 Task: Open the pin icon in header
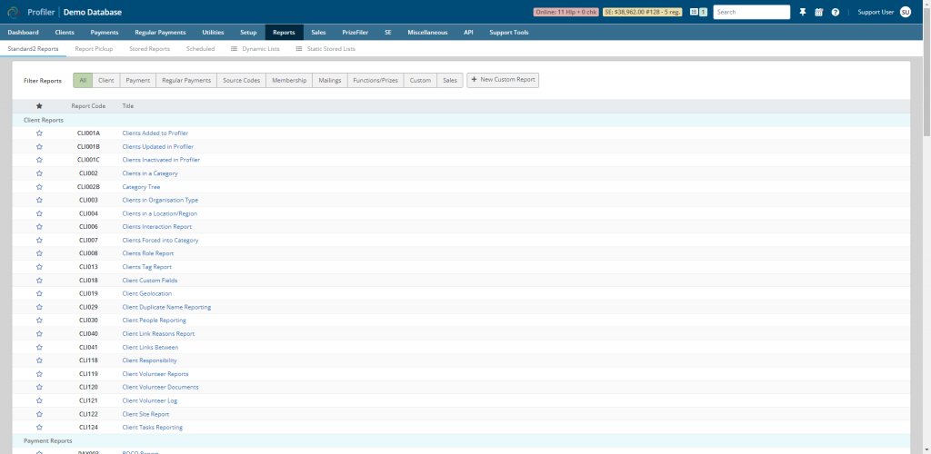(x=803, y=12)
